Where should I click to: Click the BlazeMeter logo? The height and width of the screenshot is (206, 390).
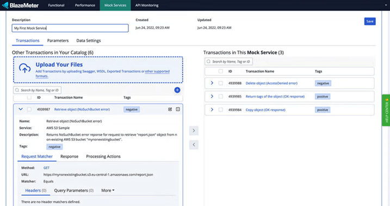[20, 5]
